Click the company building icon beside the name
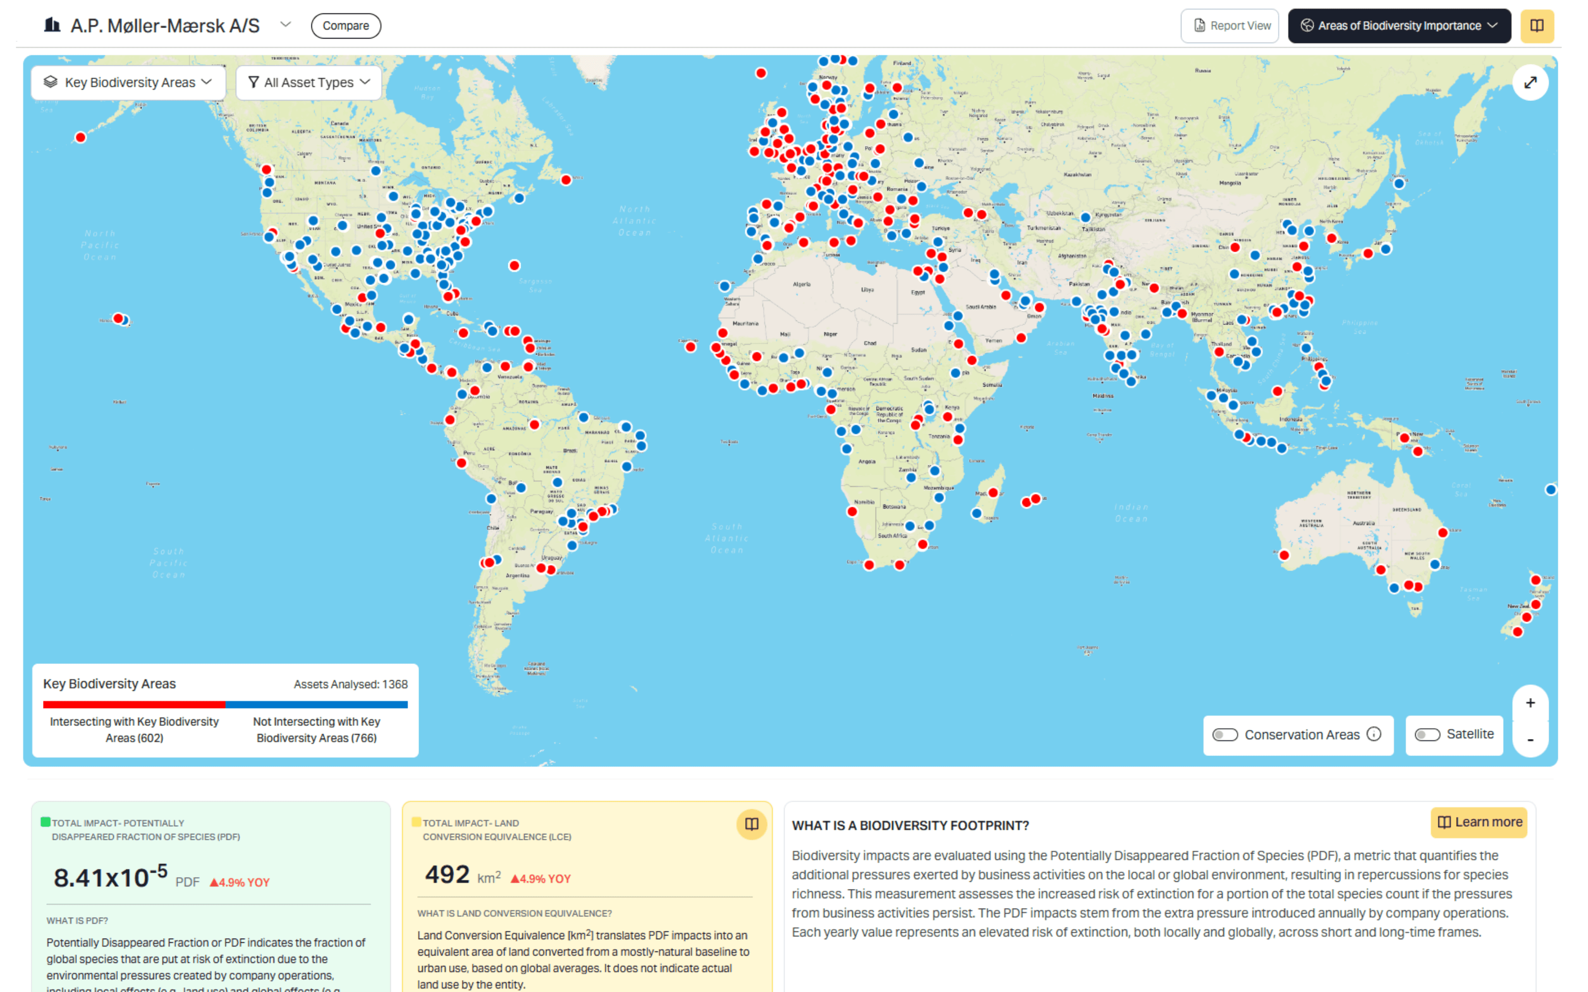1588x992 pixels. pos(52,26)
